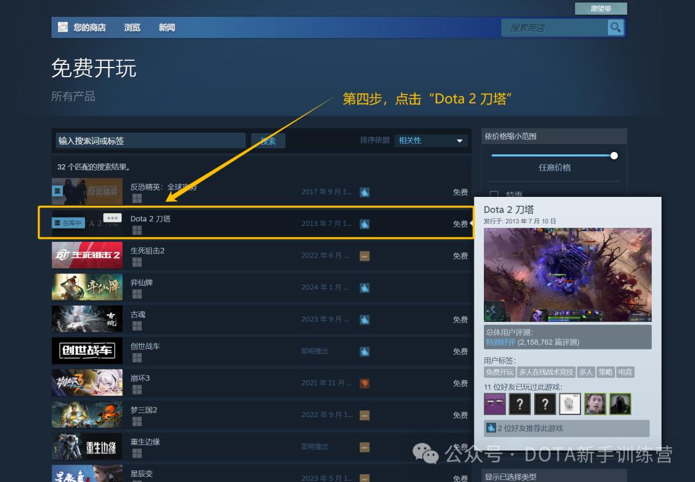Select 浏览 in the top navigation menu
This screenshot has height=482, width=695.
coord(132,27)
